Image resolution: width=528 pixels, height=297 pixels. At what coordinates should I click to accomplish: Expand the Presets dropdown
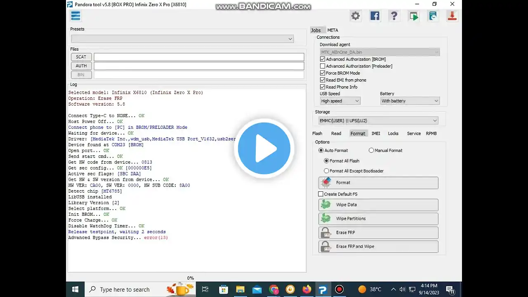[182, 39]
